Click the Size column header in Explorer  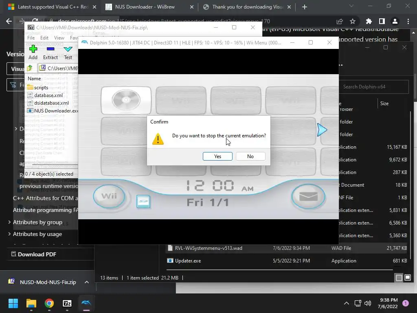click(384, 104)
